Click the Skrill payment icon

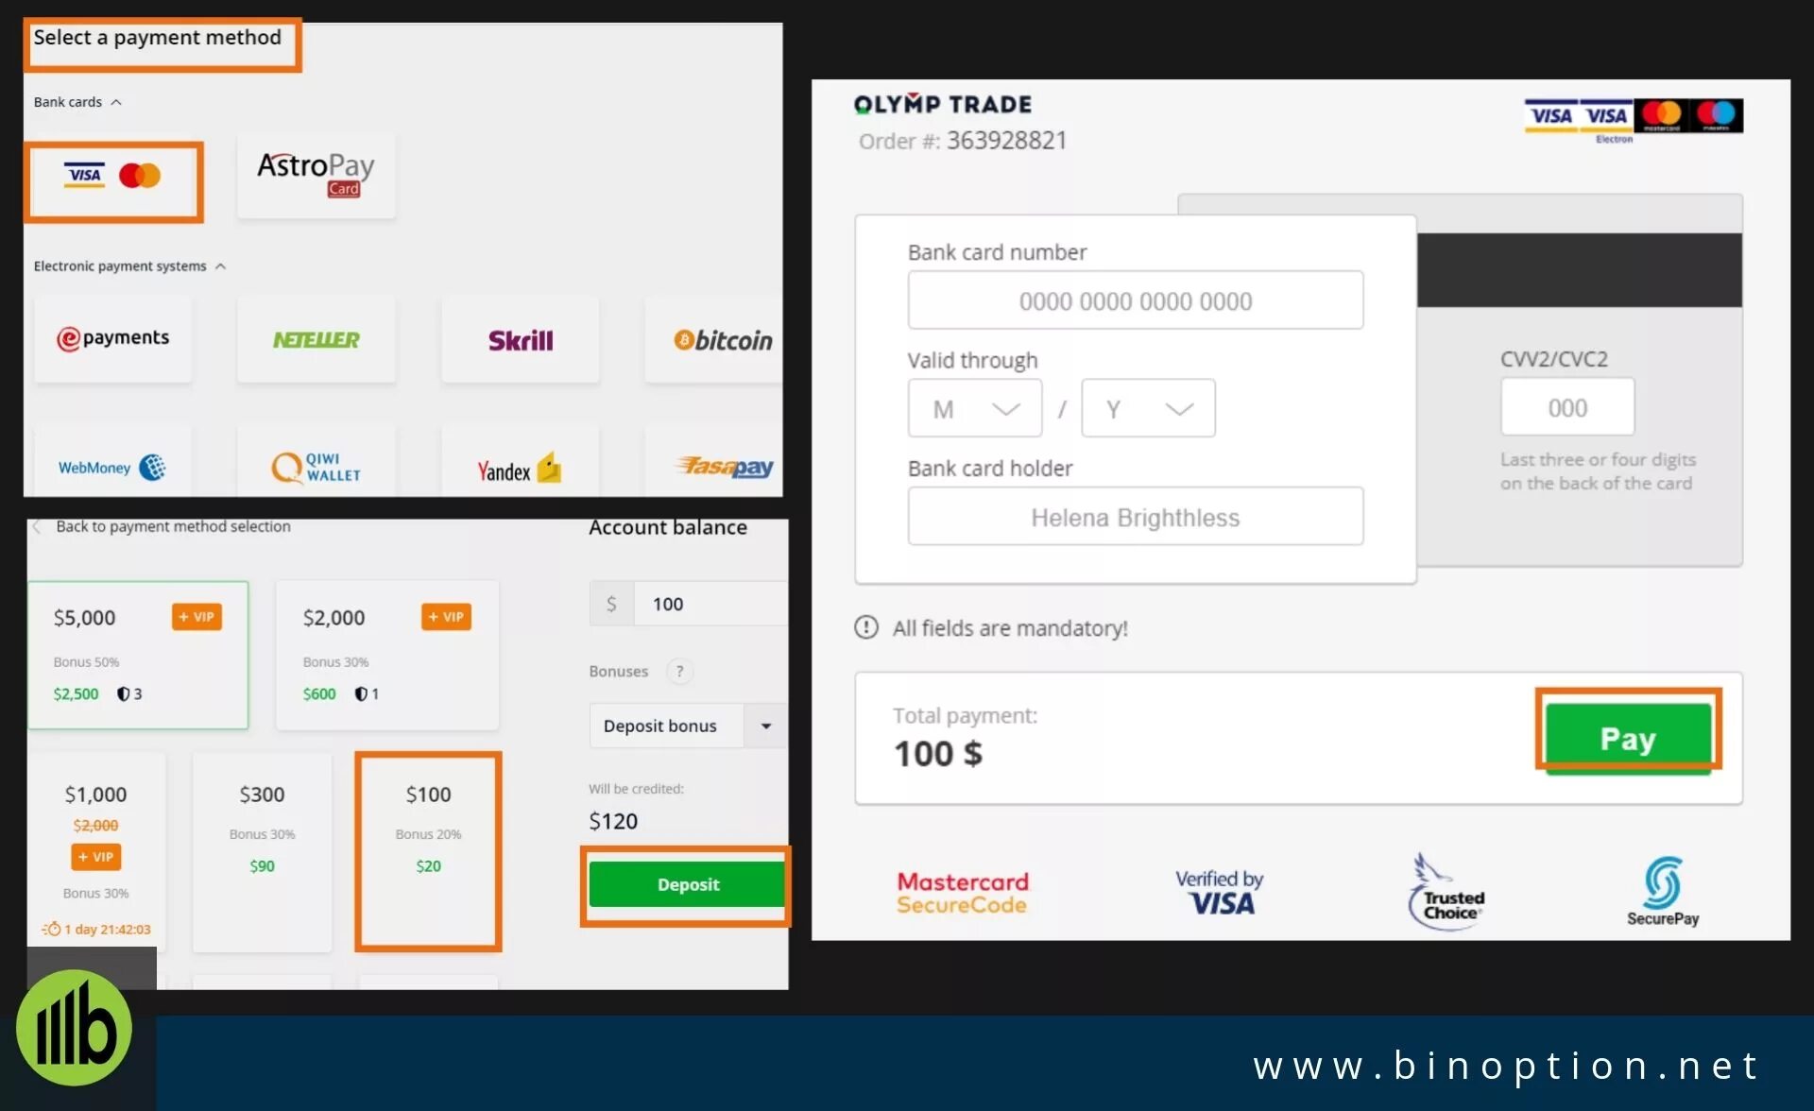[x=520, y=338]
